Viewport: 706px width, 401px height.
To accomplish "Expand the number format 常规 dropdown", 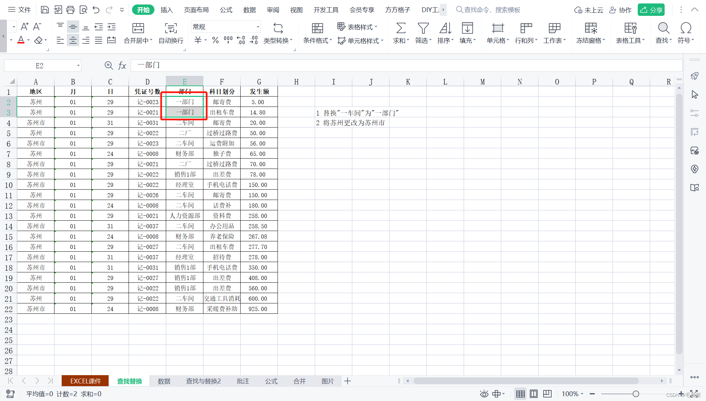I will pos(258,27).
